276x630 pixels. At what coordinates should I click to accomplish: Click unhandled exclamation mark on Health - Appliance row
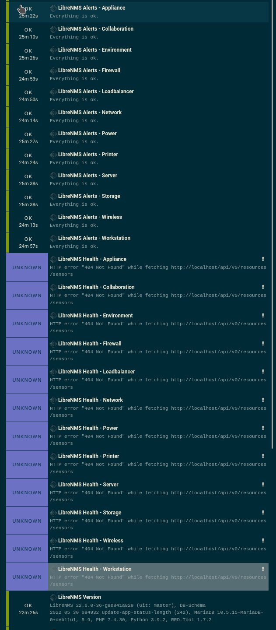(x=263, y=259)
